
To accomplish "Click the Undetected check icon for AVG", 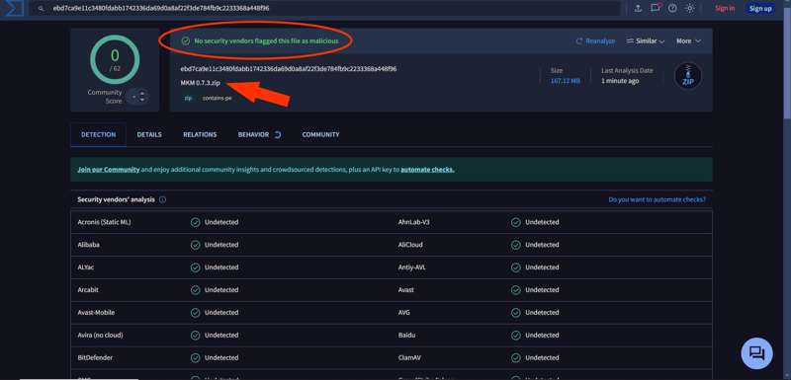I will [x=515, y=313].
